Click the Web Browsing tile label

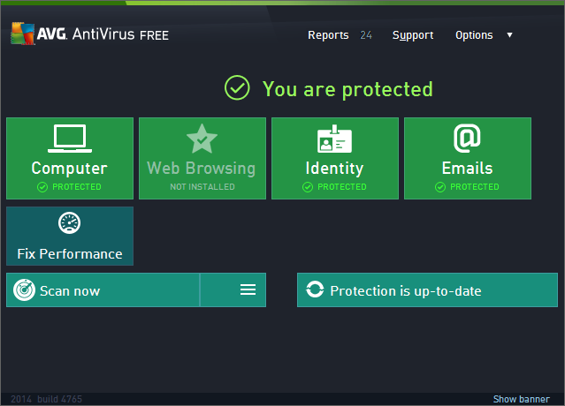[x=202, y=169]
